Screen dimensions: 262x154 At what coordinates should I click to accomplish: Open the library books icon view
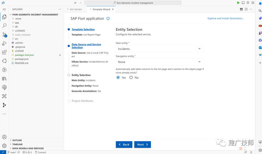[4, 79]
